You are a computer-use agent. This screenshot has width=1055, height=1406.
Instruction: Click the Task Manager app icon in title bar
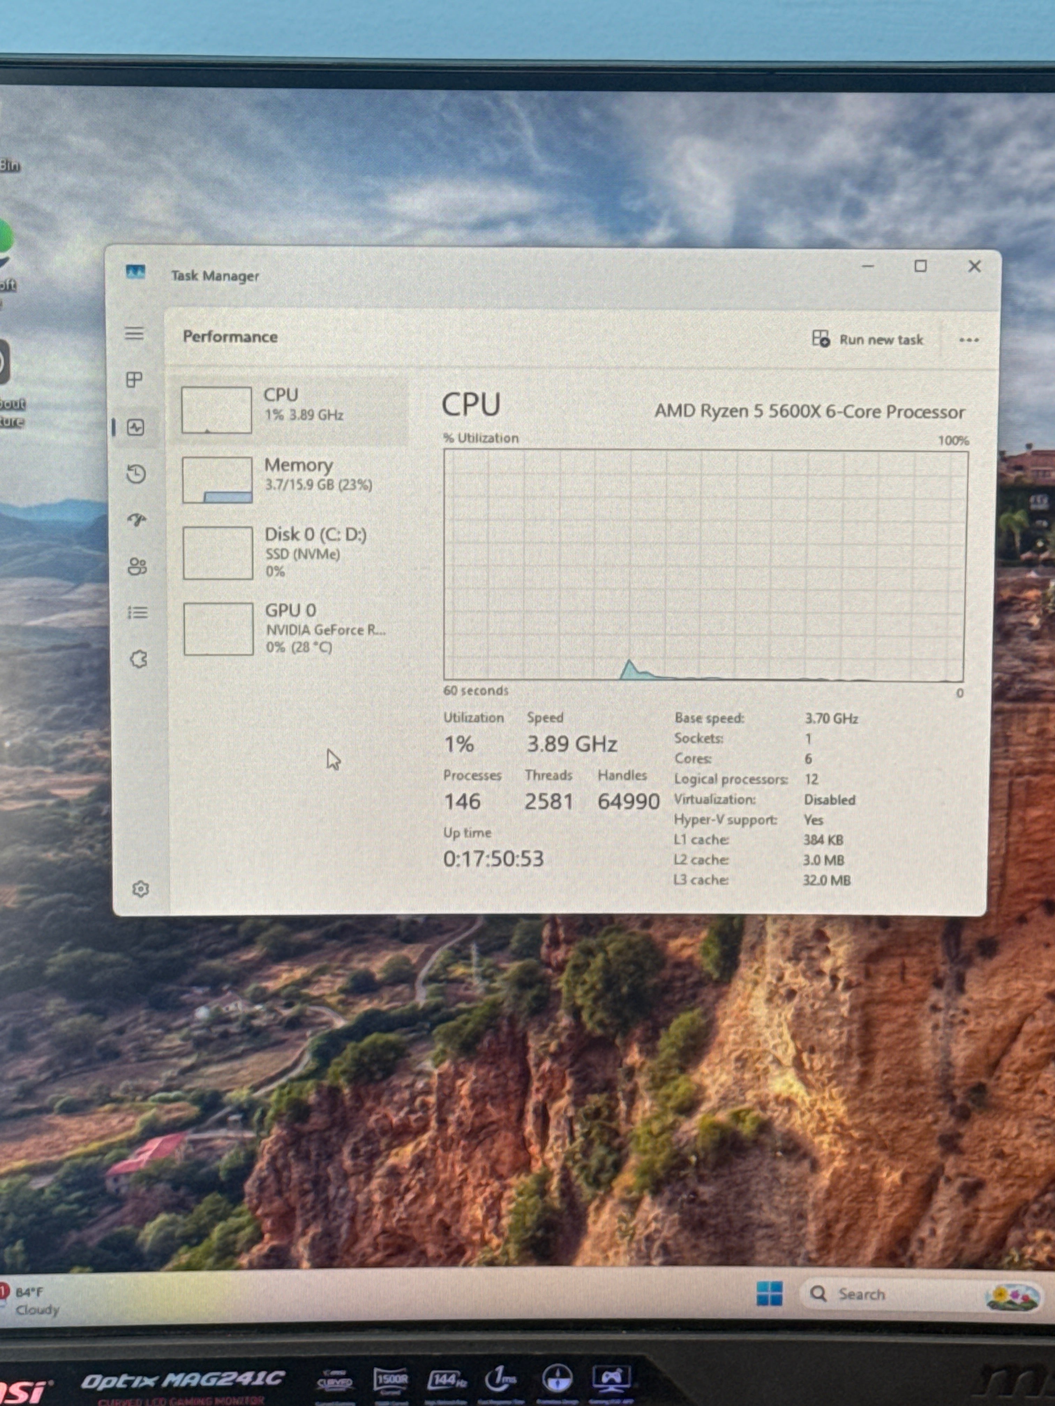135,272
